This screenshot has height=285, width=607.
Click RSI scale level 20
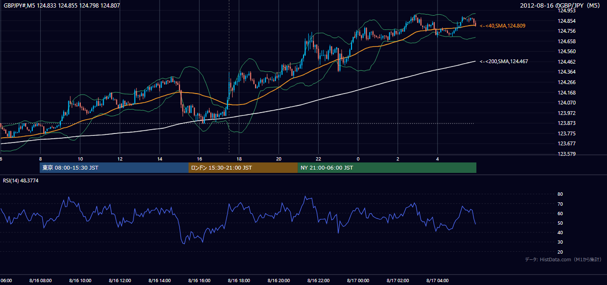coord(560,252)
